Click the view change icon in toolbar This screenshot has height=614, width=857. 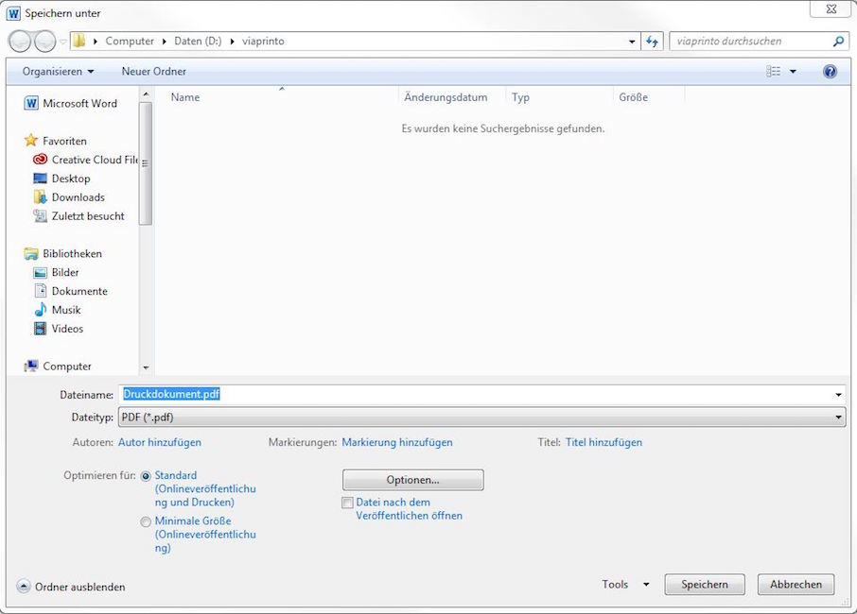(773, 72)
